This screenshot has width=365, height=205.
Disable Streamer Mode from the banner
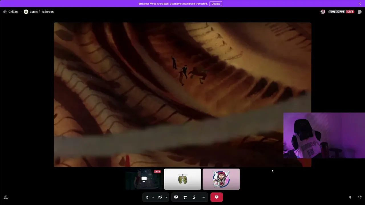pyautogui.click(x=216, y=4)
